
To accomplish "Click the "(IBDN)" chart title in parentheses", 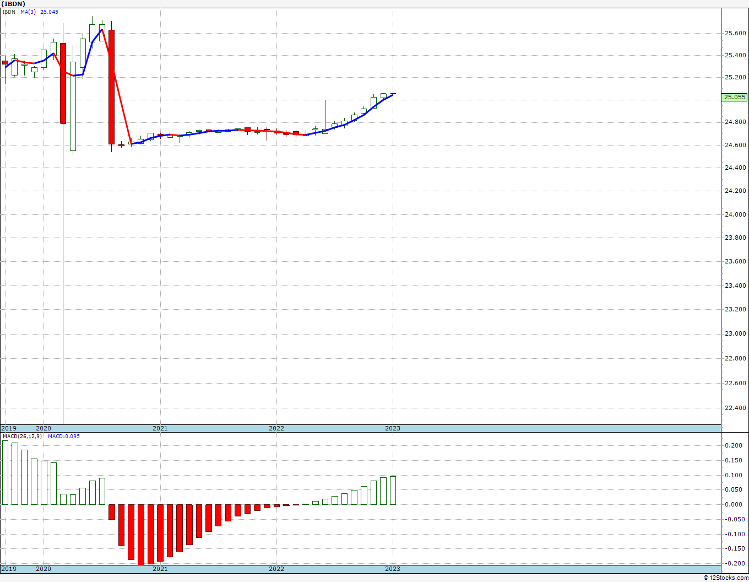I will [x=13, y=4].
